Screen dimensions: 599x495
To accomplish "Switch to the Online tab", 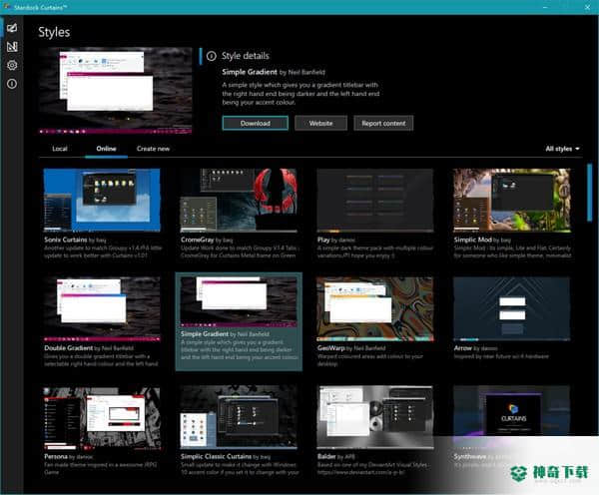I will [x=106, y=149].
